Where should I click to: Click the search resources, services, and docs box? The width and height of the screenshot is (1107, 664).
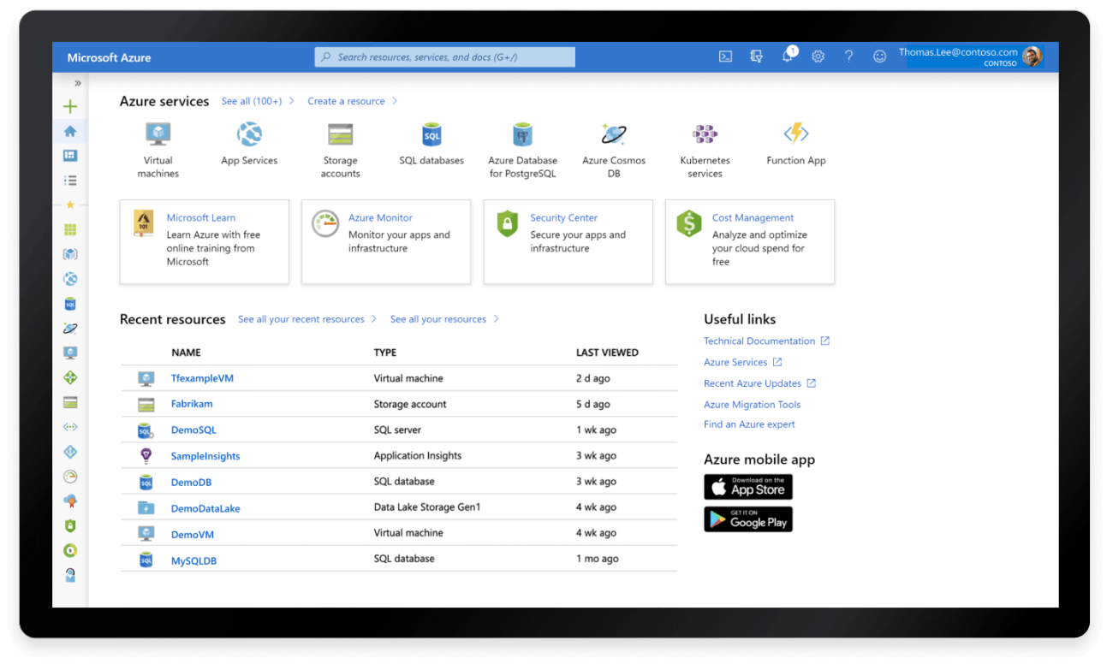[x=445, y=57]
